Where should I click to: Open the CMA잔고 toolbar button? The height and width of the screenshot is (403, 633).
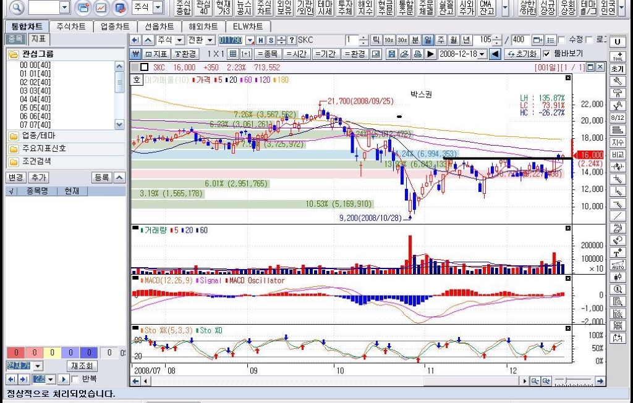pyautogui.click(x=486, y=7)
